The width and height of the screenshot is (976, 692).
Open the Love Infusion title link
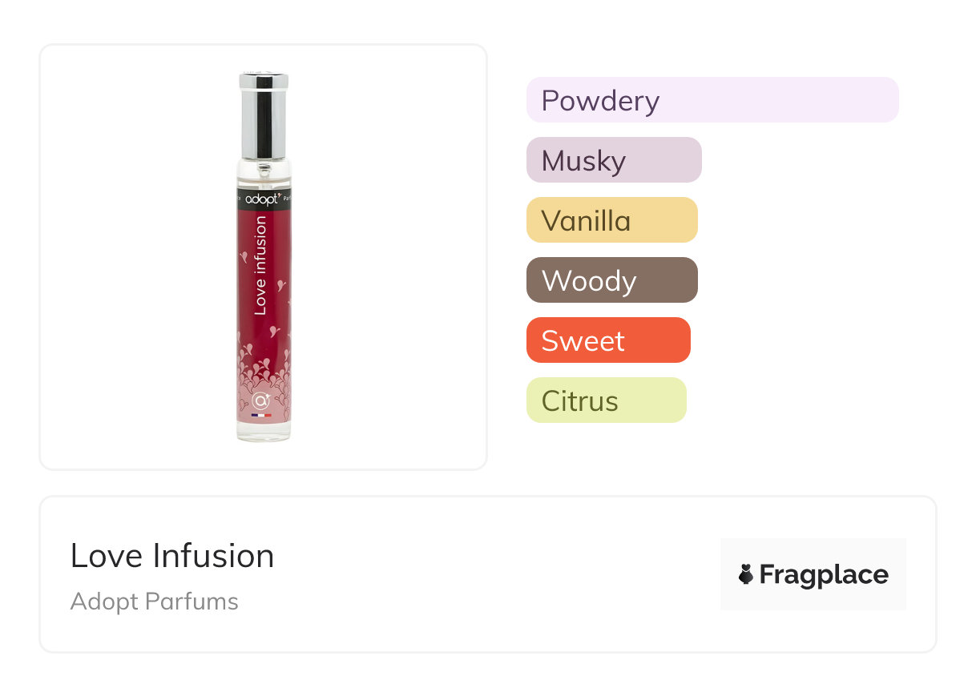coord(172,556)
